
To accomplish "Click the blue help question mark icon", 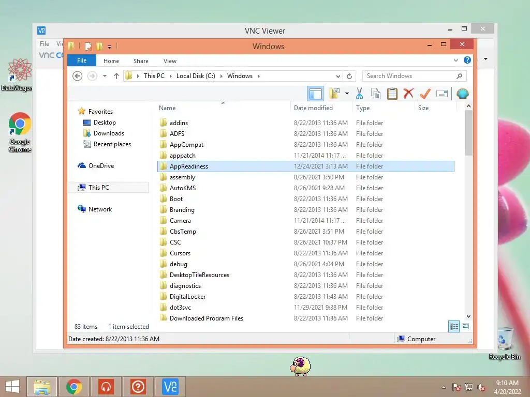I will 467,60.
